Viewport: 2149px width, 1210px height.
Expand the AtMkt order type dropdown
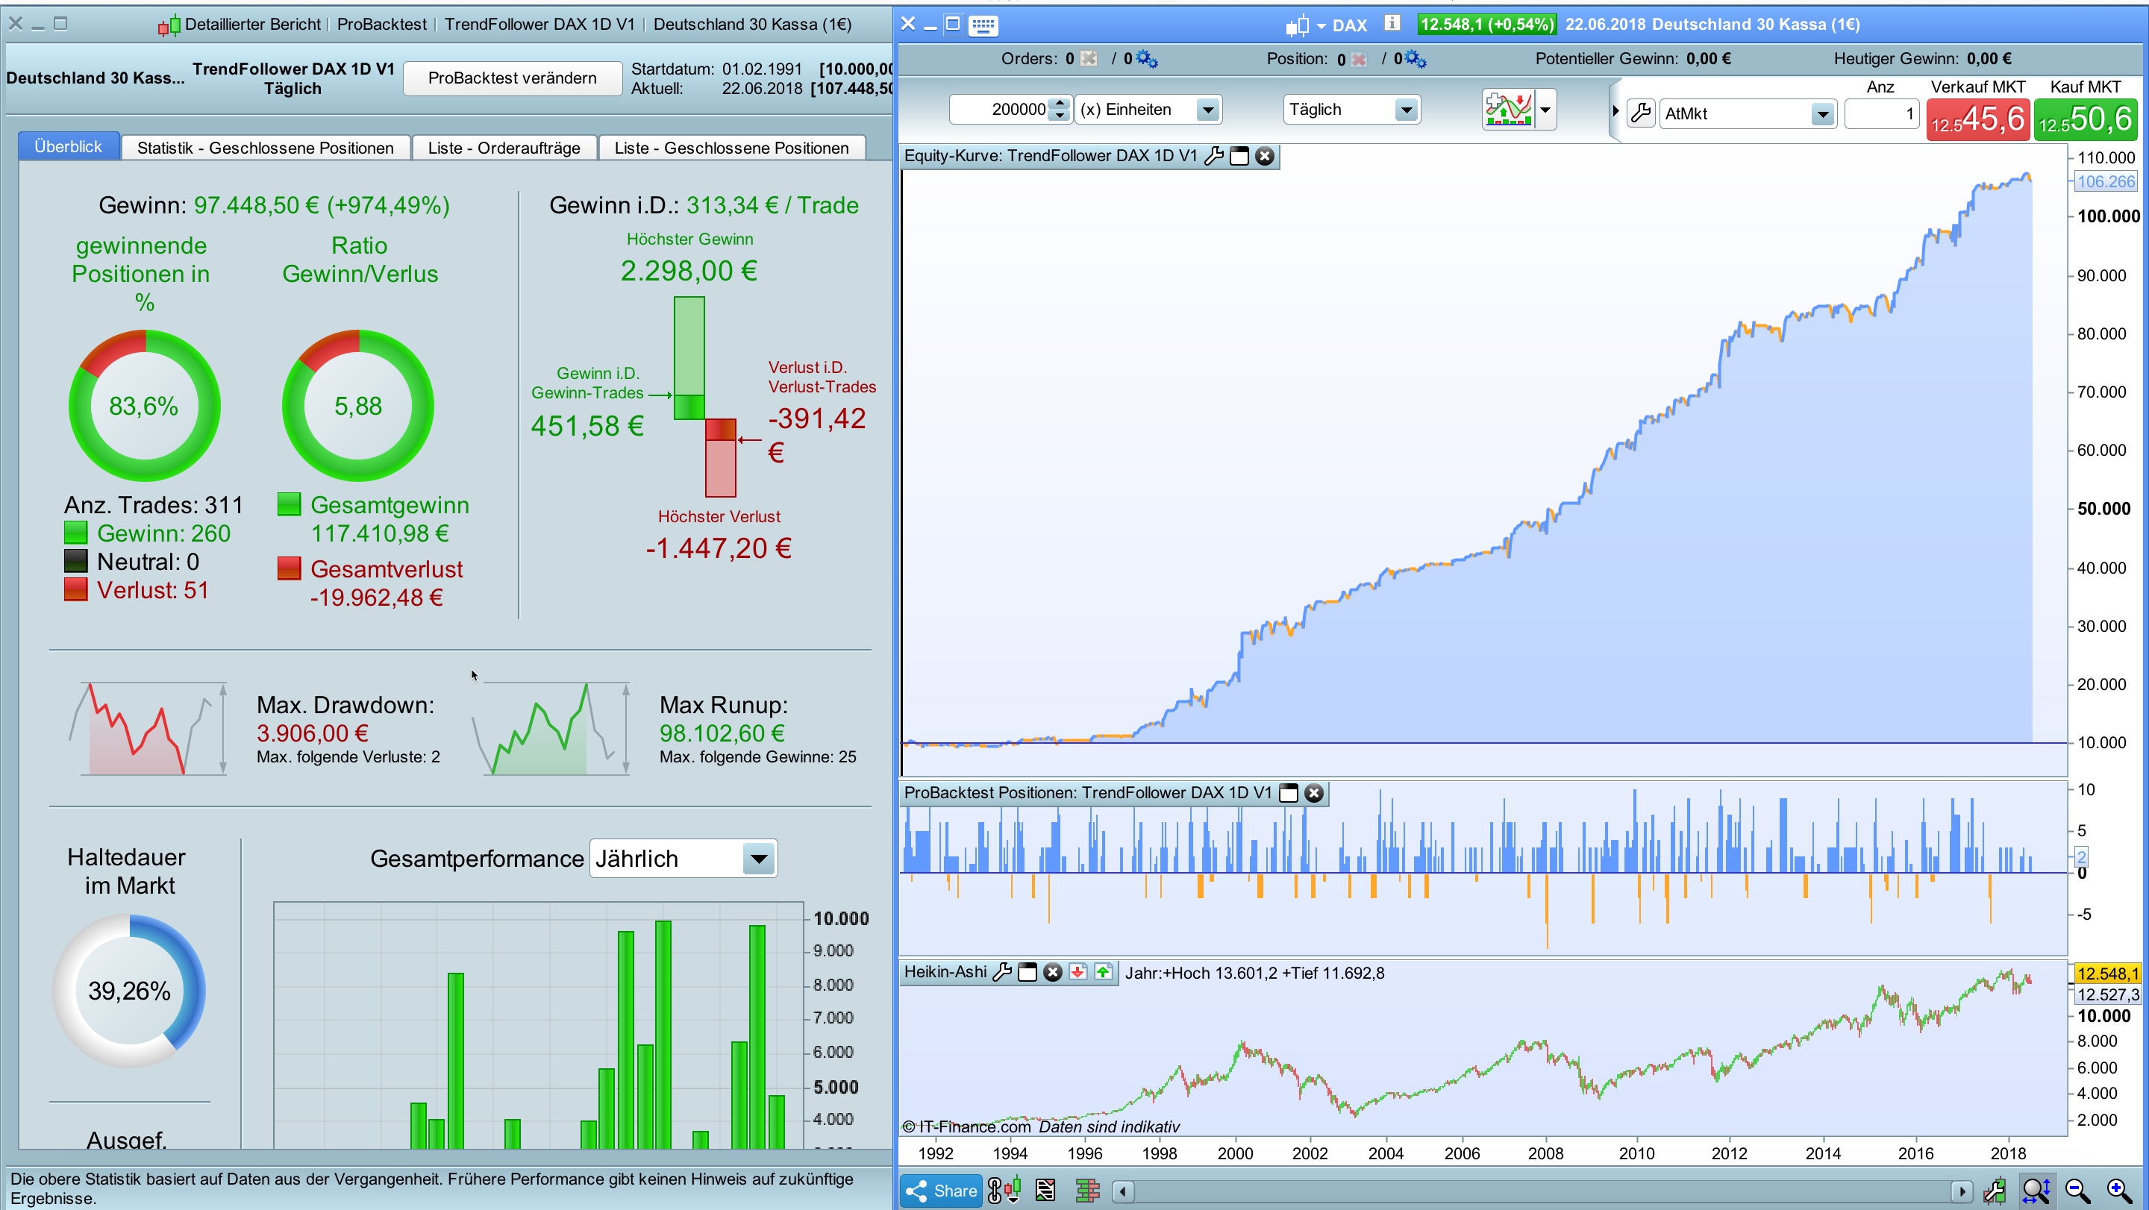point(1822,113)
